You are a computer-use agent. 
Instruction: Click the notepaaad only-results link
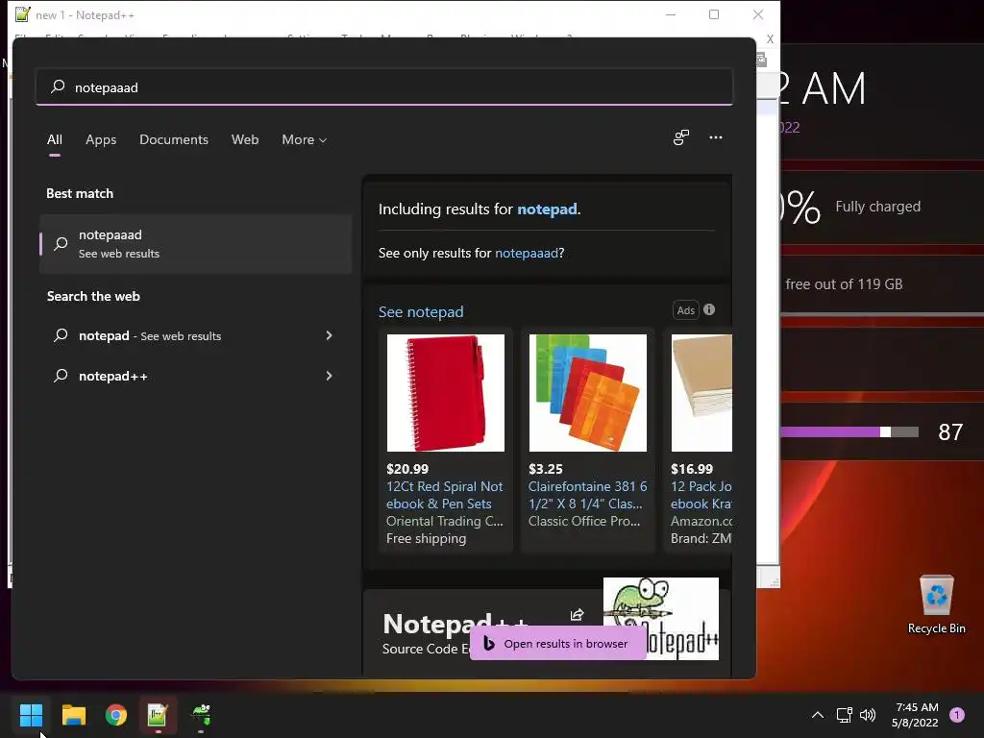[x=526, y=253]
